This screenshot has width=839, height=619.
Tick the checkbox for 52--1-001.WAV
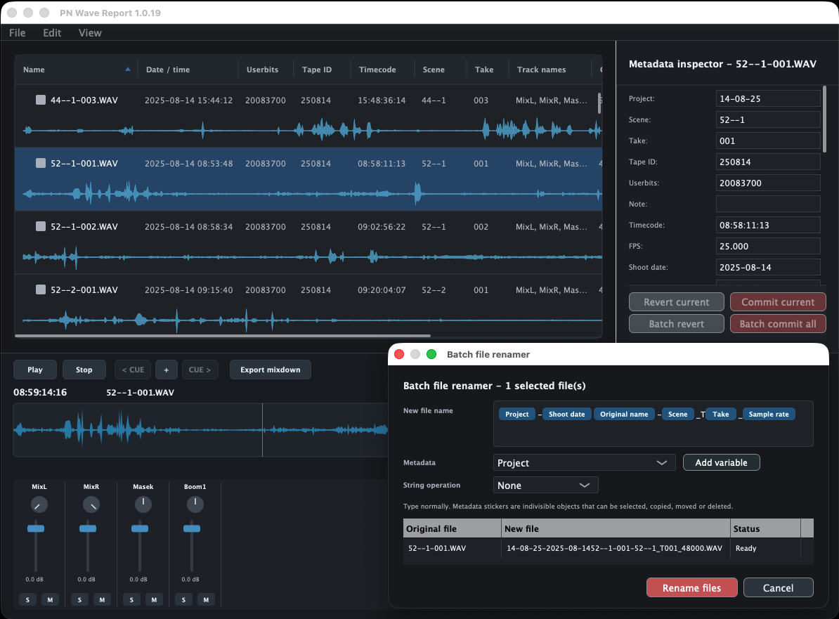click(41, 163)
